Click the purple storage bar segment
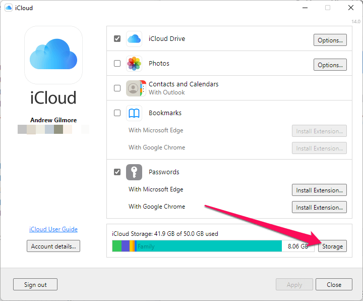363x301 pixels. 126,246
